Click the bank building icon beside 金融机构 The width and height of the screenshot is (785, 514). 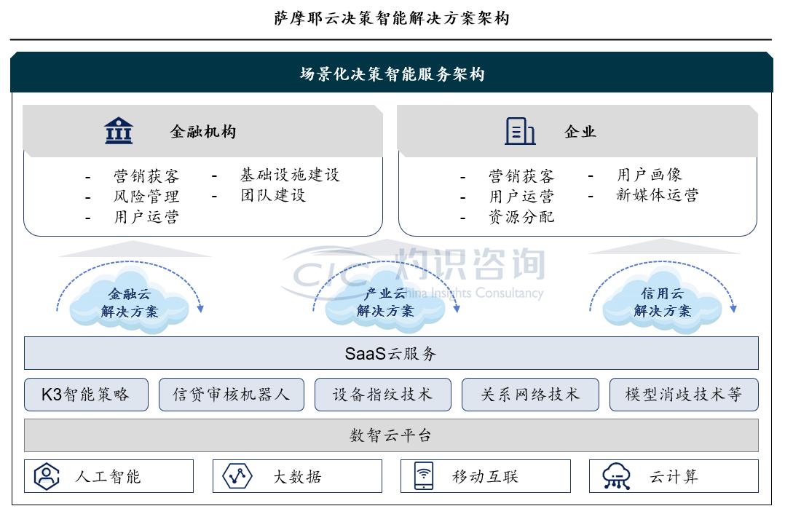[119, 130]
